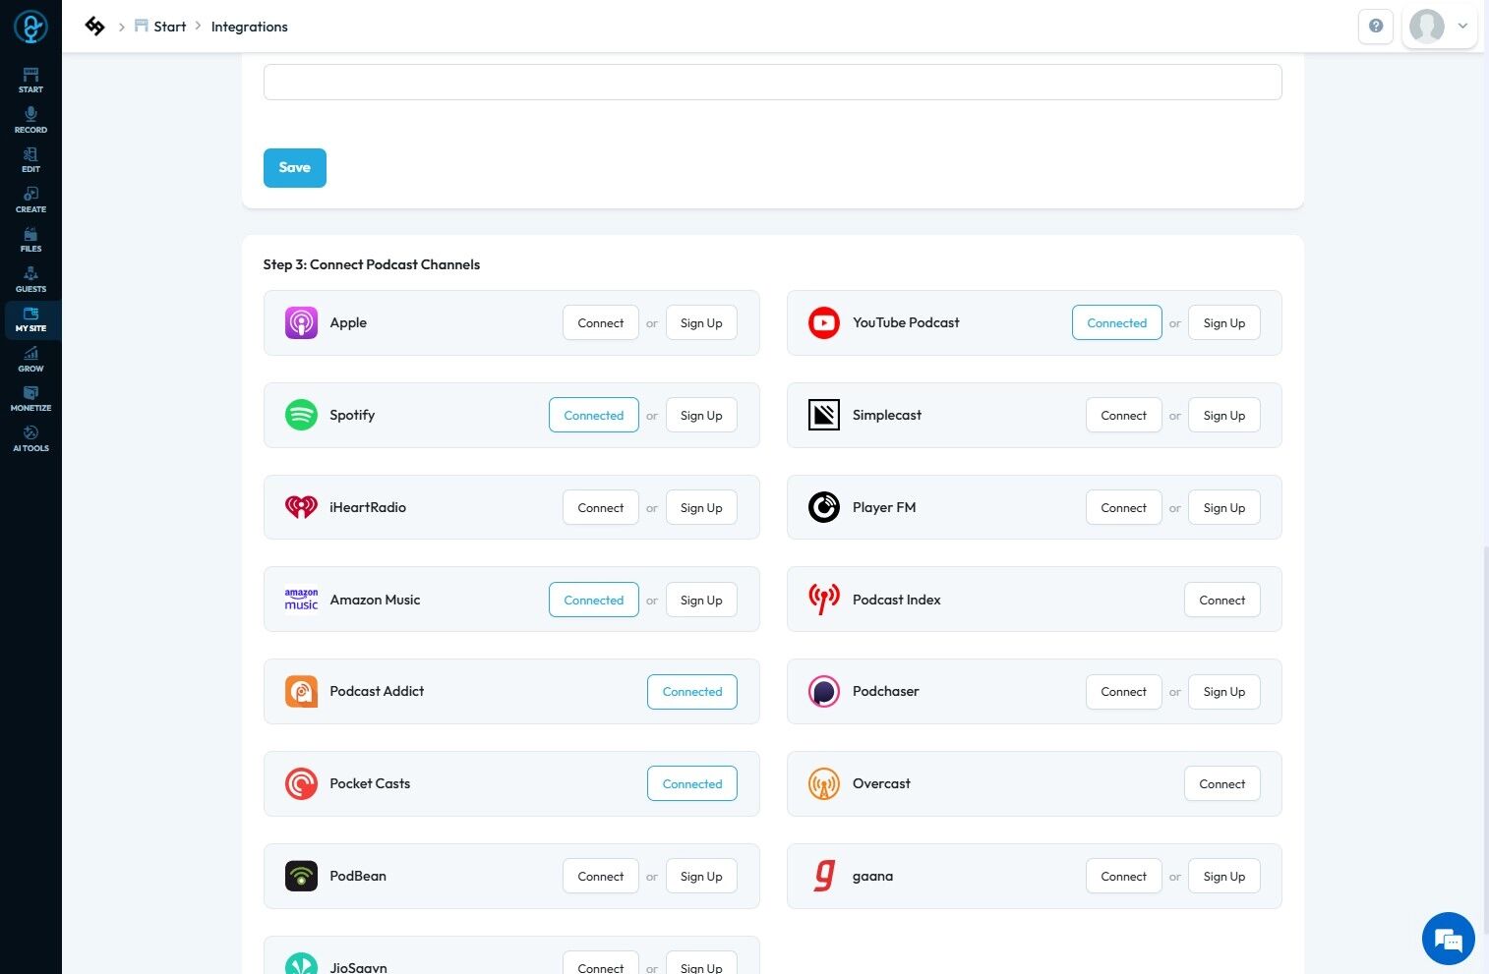This screenshot has height=974, width=1489.
Task: Sign up for Player FM
Action: (1224, 508)
